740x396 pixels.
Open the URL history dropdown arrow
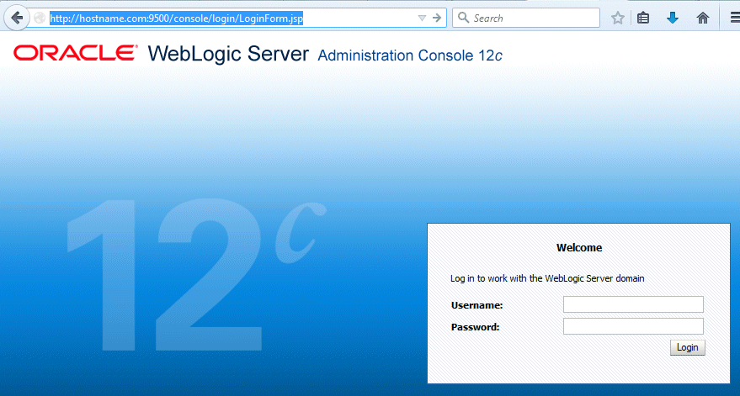(x=422, y=18)
